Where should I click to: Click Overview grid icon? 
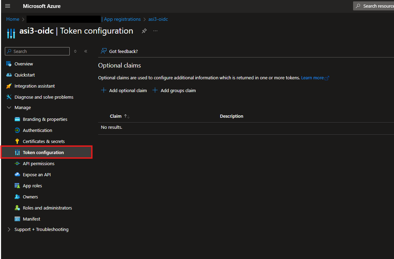pos(9,64)
